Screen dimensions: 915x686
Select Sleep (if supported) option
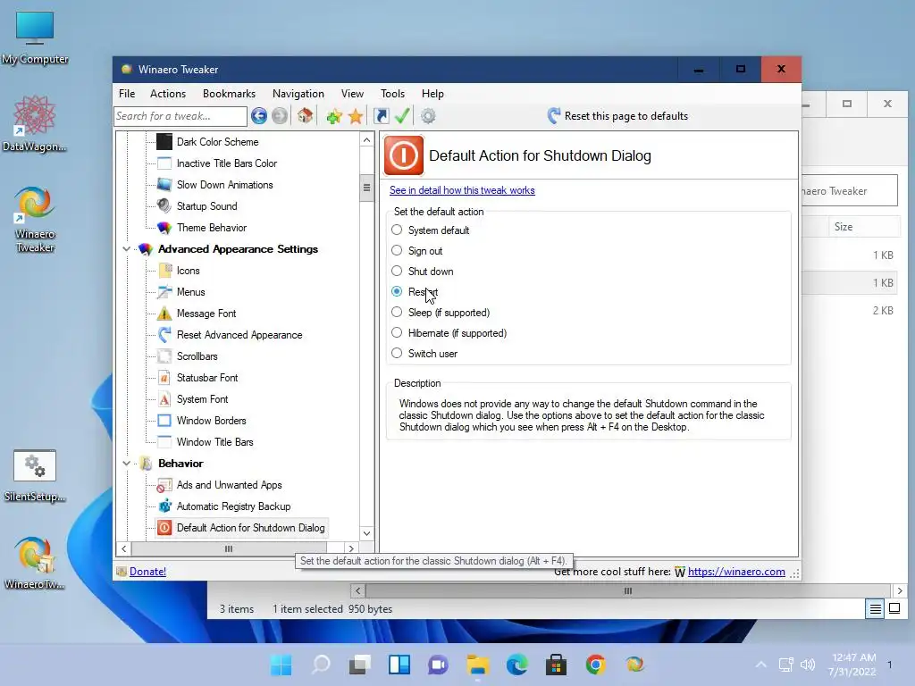click(397, 312)
